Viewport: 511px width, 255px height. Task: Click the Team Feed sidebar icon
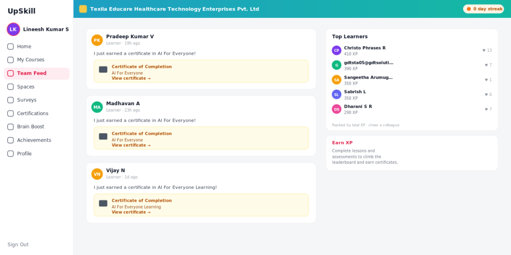click(10, 73)
